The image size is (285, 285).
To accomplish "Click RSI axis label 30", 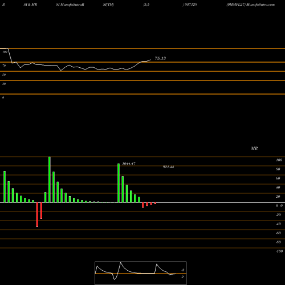I will click(x=4, y=84).
